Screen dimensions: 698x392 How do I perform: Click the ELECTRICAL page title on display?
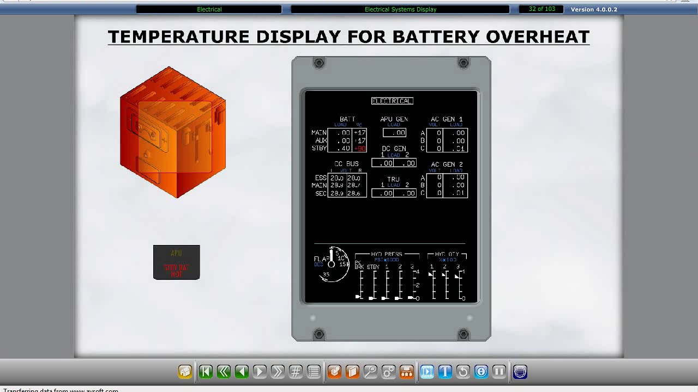pos(392,101)
